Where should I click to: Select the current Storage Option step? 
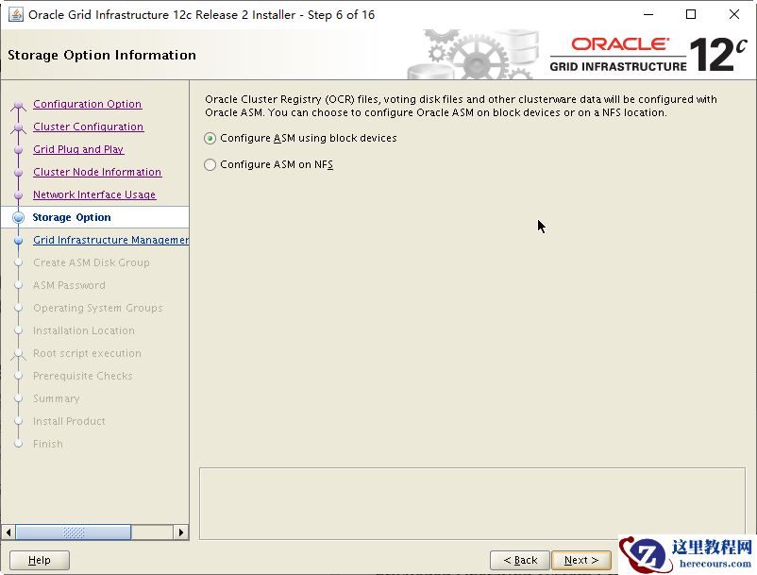tap(72, 217)
